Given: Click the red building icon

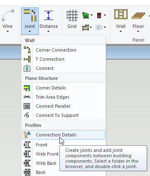Looking at the screenshot, I should (x=99, y=15).
